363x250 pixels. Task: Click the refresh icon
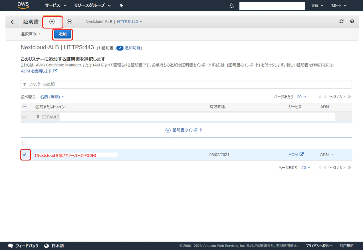(341, 21)
